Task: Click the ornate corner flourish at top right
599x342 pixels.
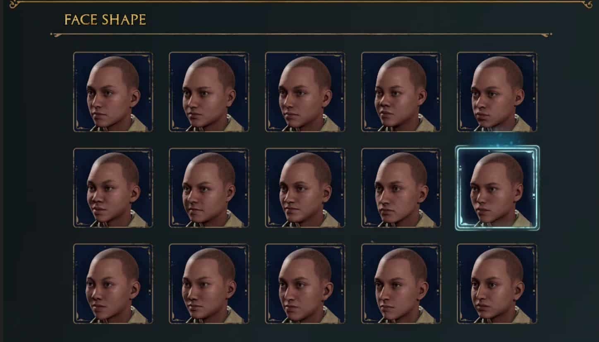Action: pyautogui.click(x=586, y=4)
